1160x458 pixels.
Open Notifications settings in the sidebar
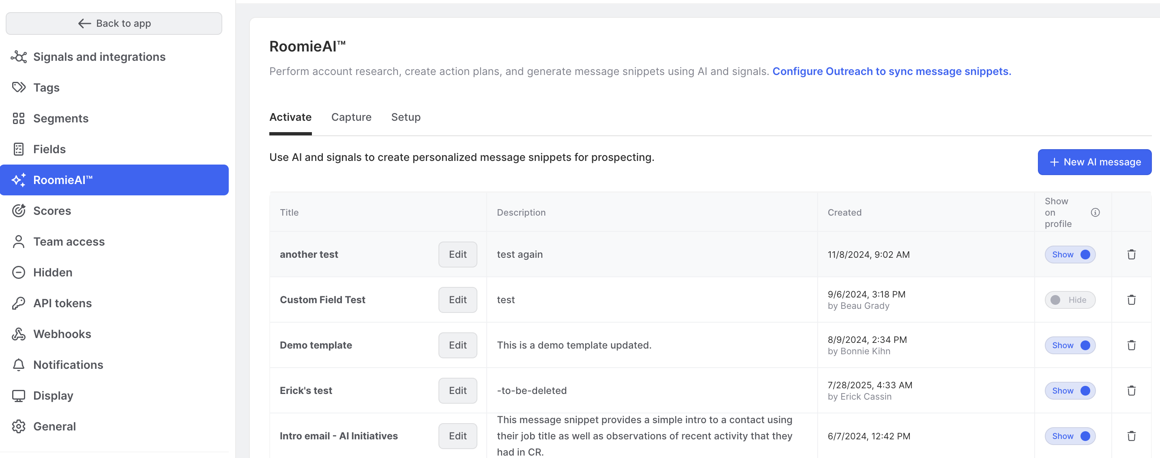(x=68, y=365)
